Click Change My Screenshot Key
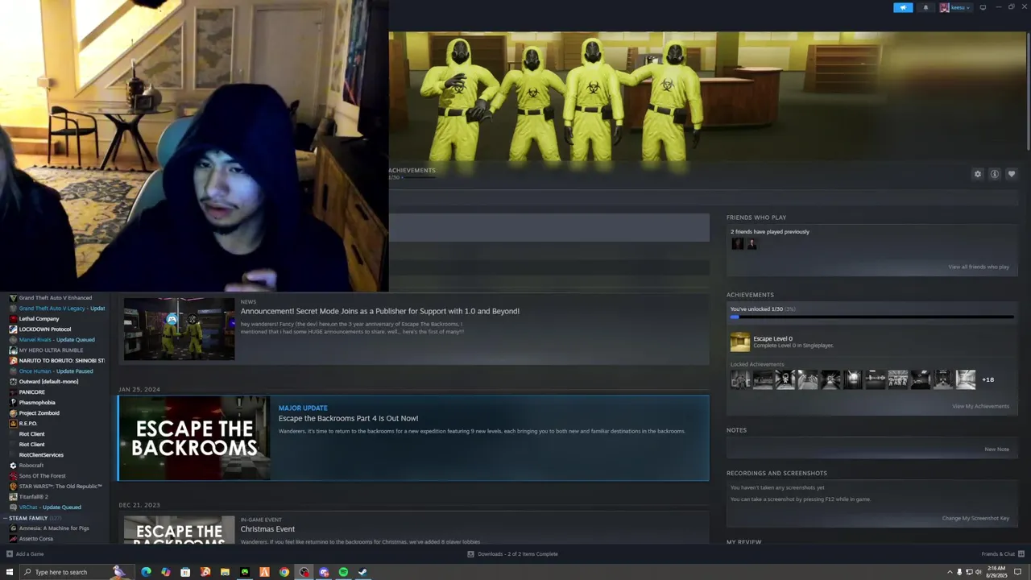The image size is (1031, 580). (x=975, y=518)
